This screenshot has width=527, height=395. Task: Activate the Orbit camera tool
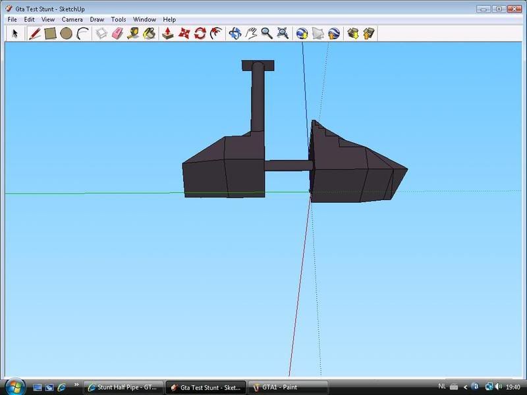click(235, 34)
